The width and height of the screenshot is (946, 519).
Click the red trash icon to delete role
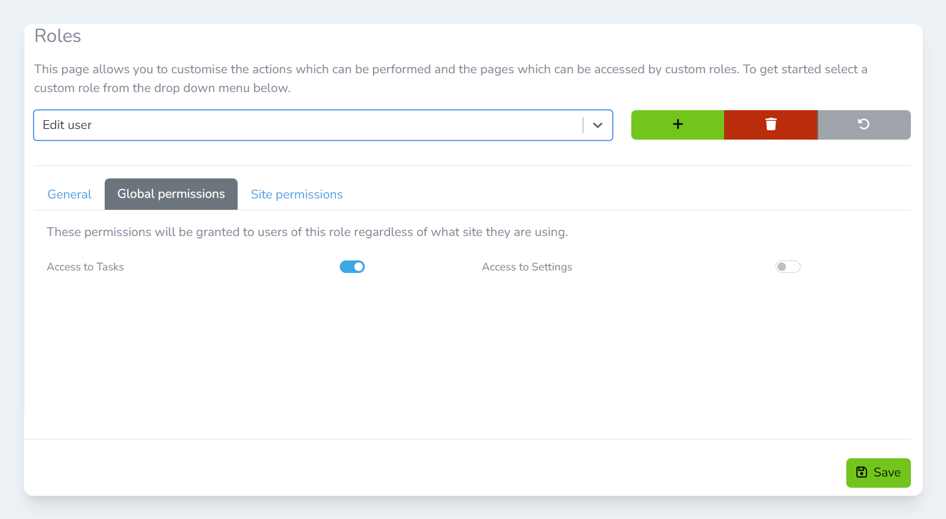click(x=771, y=125)
